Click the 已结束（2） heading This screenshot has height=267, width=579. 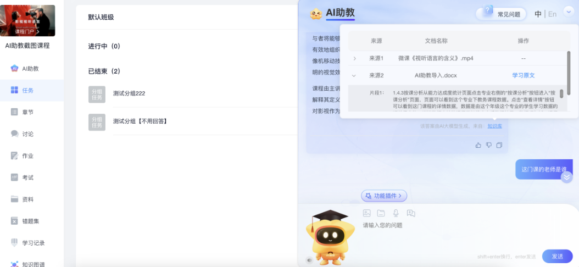coord(104,71)
